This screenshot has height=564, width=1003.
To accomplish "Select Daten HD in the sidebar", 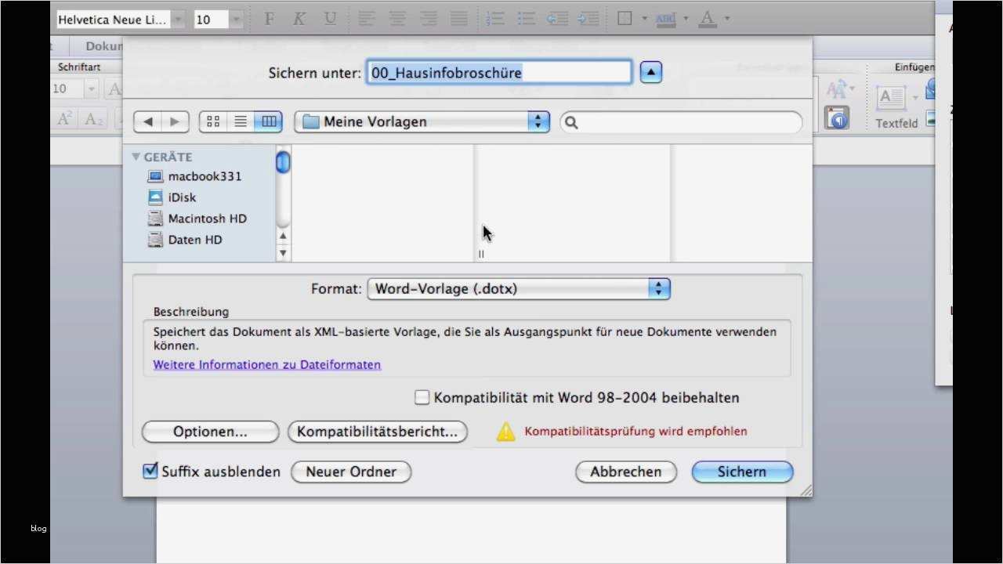I will 194,240.
